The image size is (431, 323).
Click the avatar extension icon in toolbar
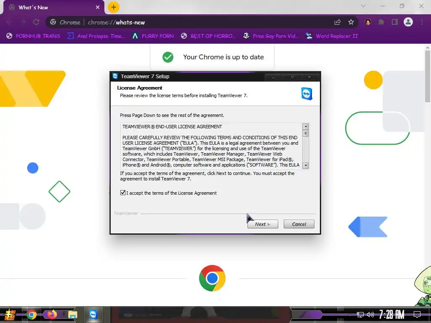[368, 22]
